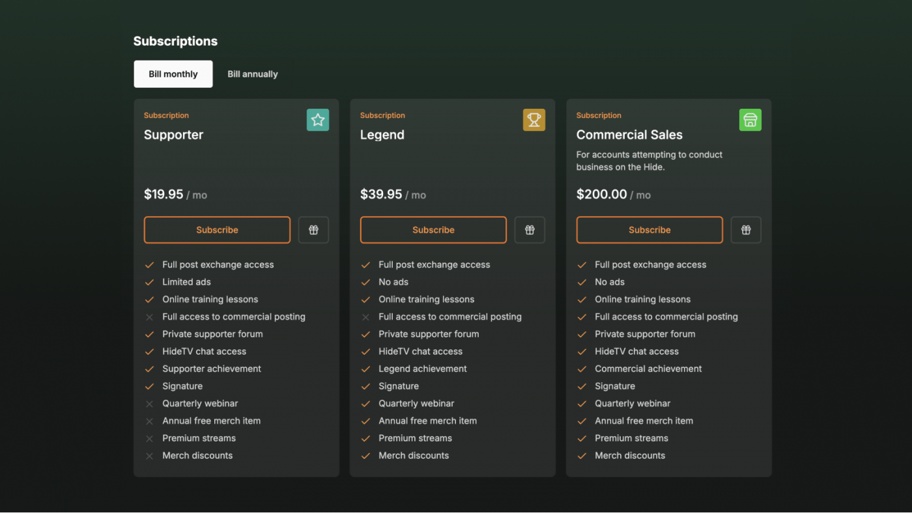Click Legend's 'Signature' feature
This screenshot has height=513, width=912.
coord(399,386)
